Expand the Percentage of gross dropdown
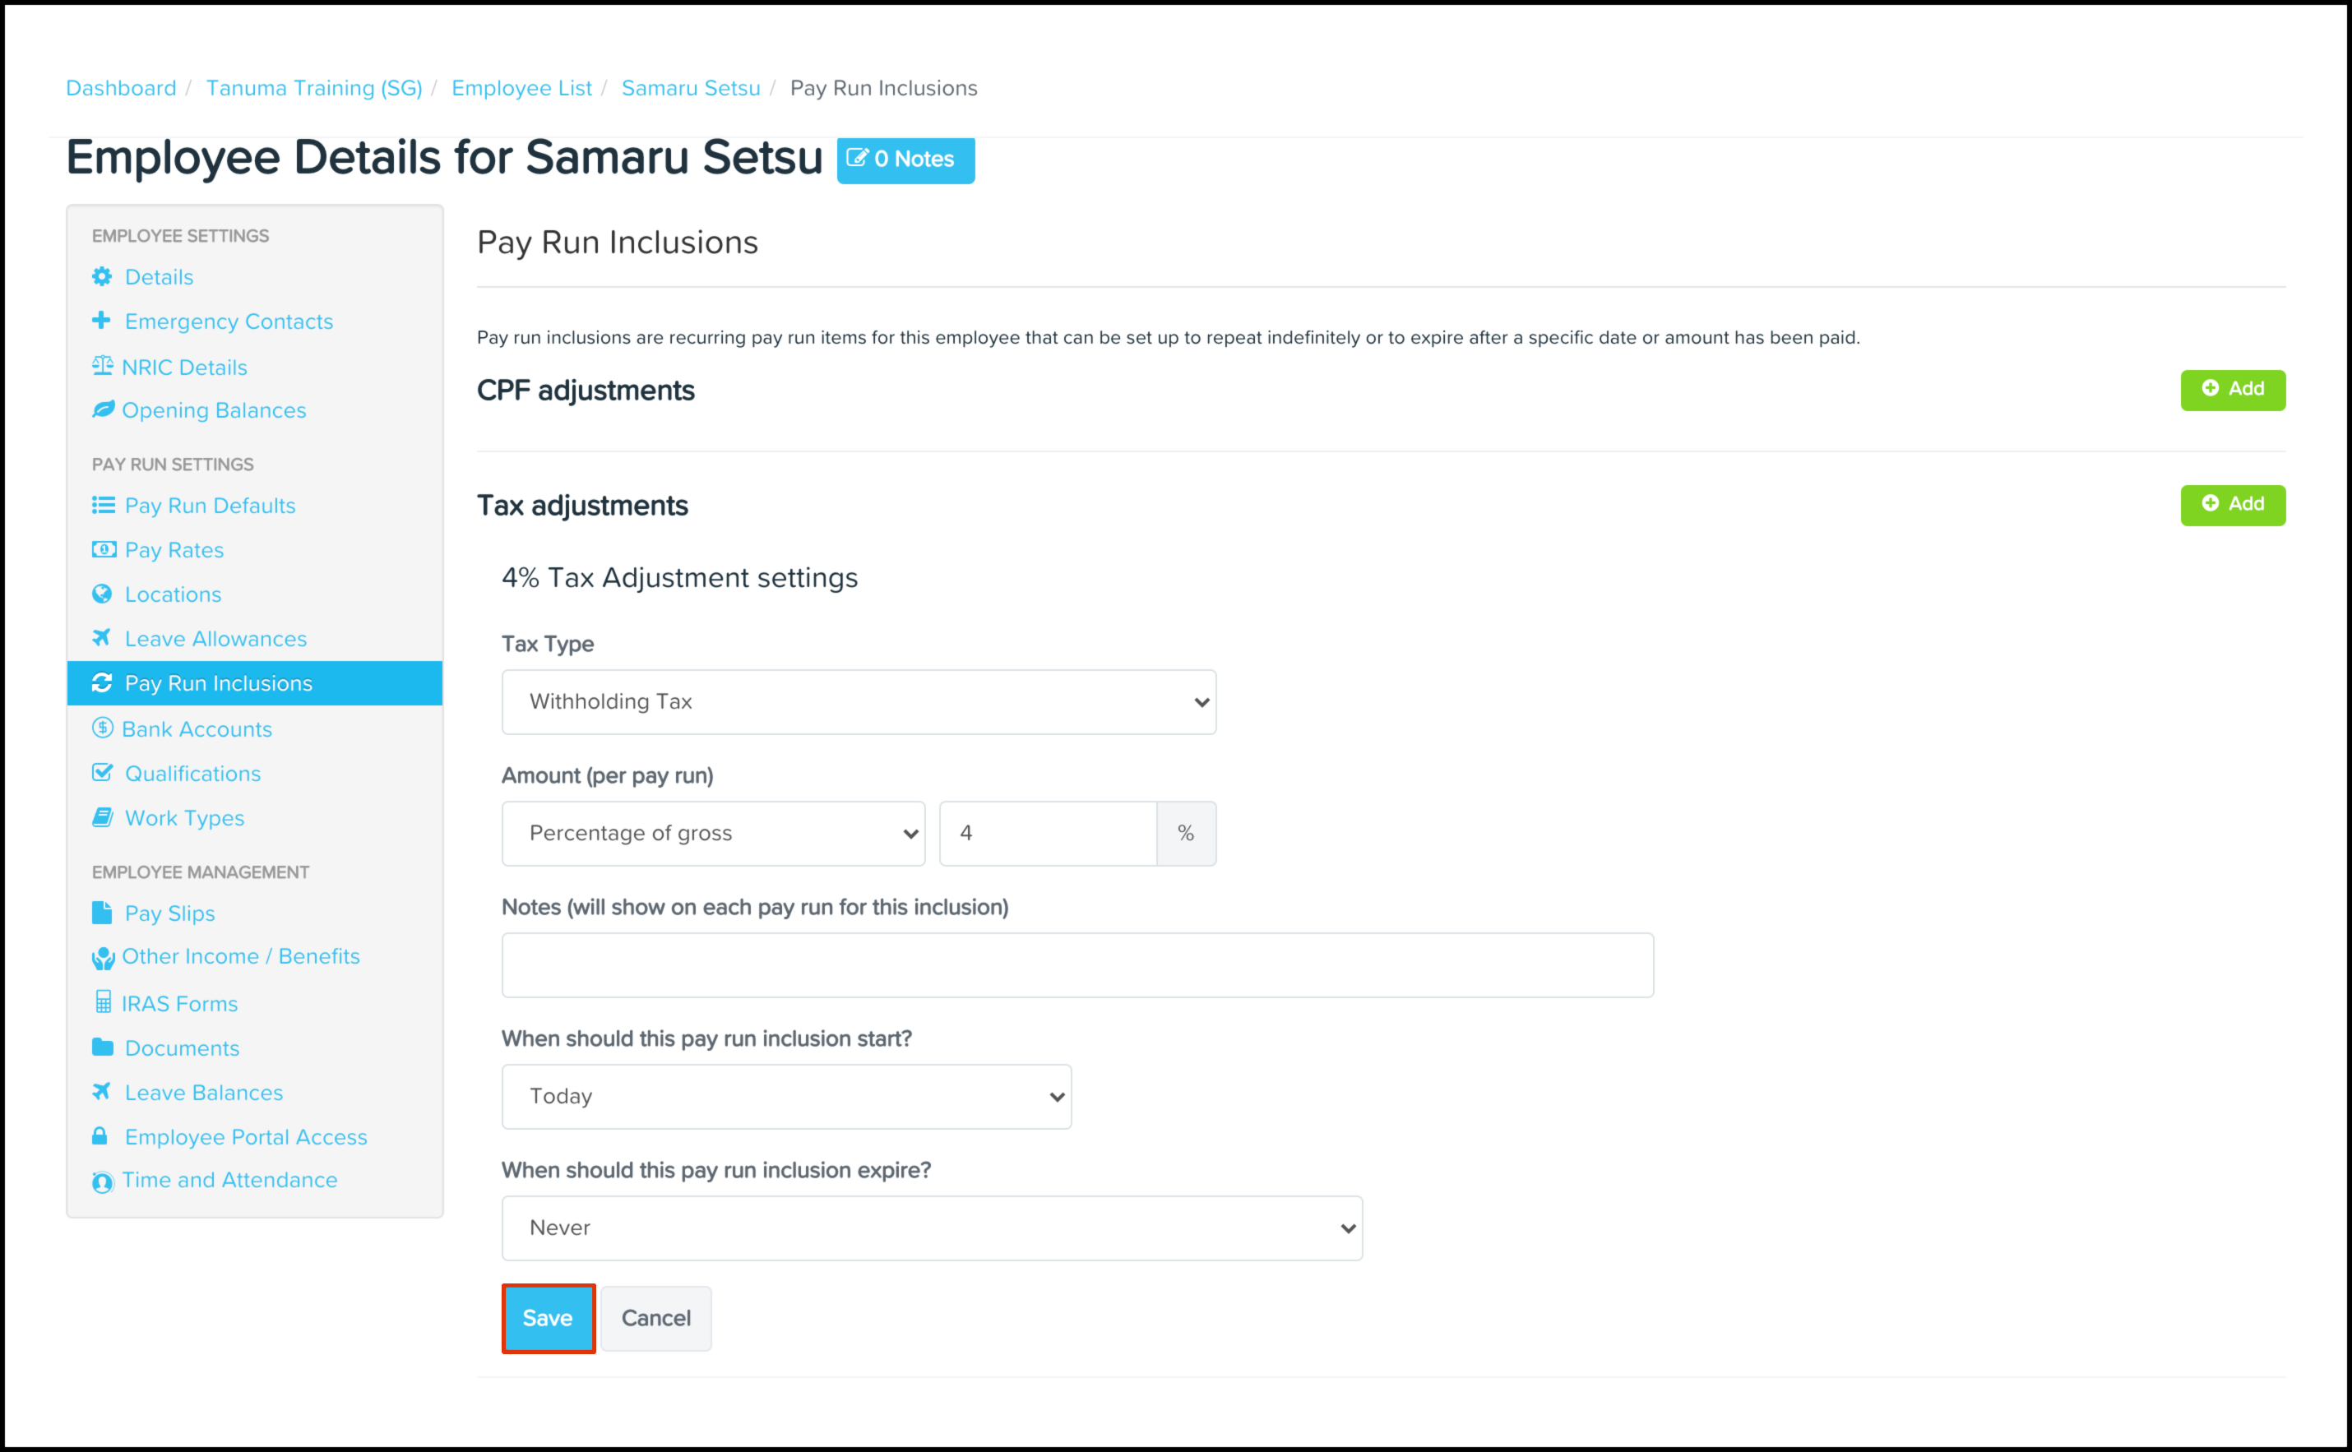This screenshot has width=2352, height=1452. tap(713, 834)
